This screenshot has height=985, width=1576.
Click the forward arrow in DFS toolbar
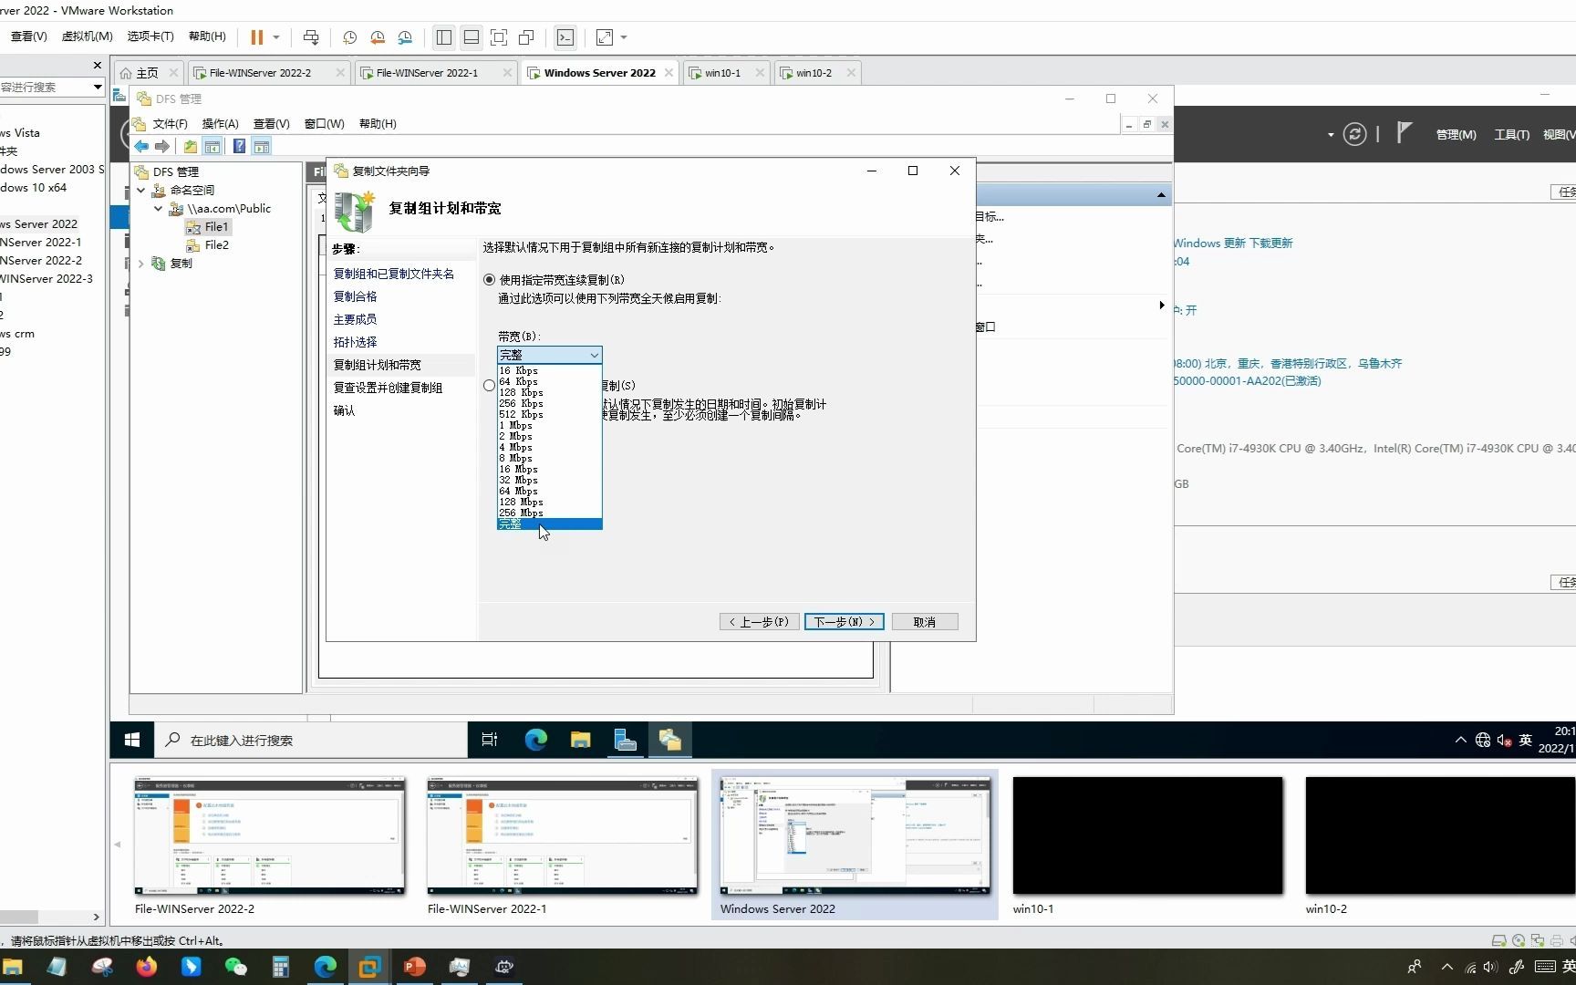tap(162, 147)
